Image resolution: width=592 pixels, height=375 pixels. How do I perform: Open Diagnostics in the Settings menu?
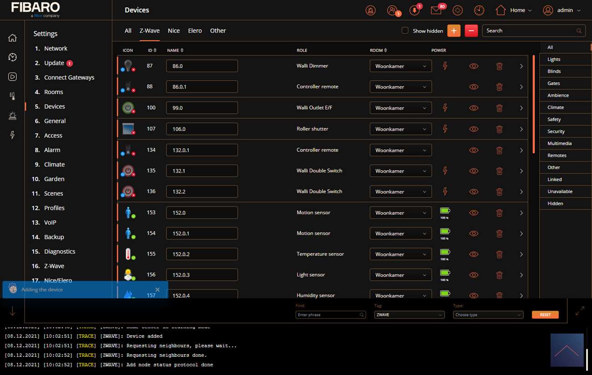(x=60, y=251)
